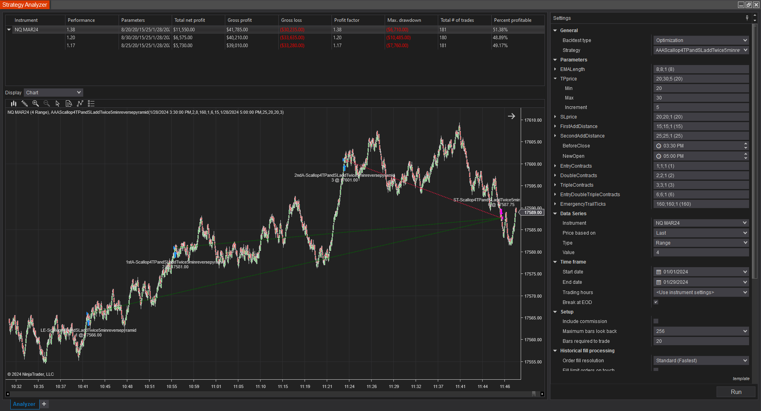The image size is (761, 411).
Task: Click the scroll-down arrow in Settings header
Action: click(755, 20)
